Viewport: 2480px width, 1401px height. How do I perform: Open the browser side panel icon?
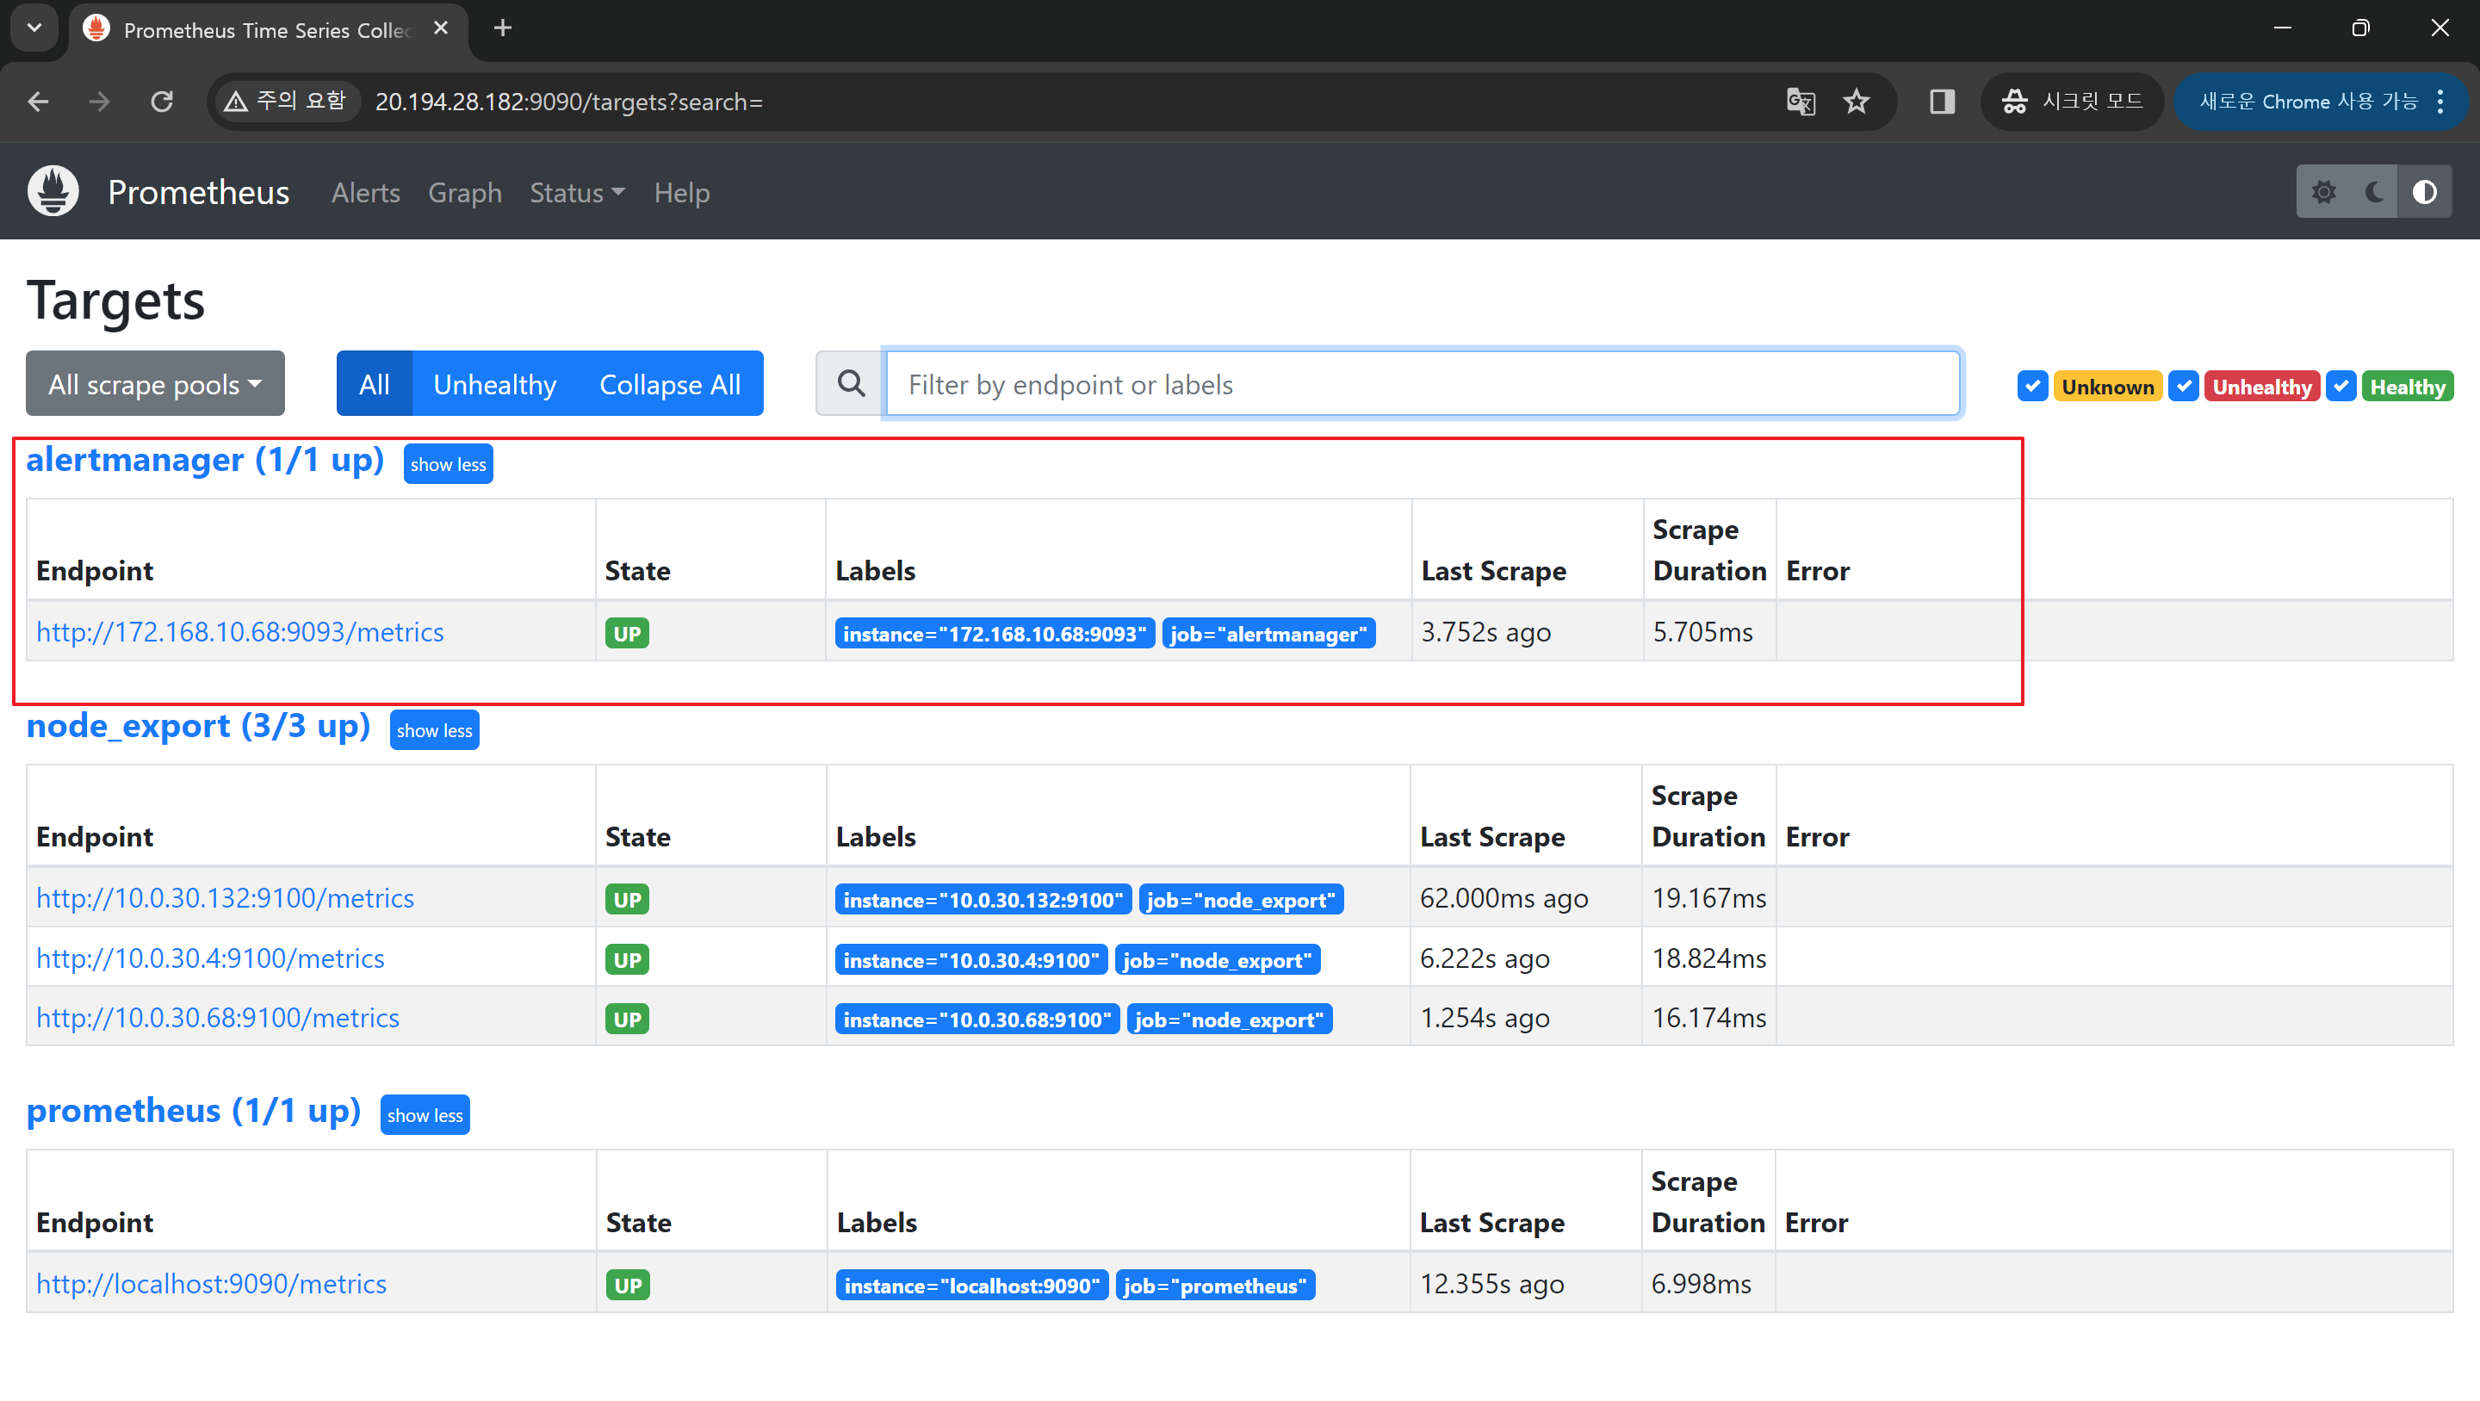(1942, 101)
